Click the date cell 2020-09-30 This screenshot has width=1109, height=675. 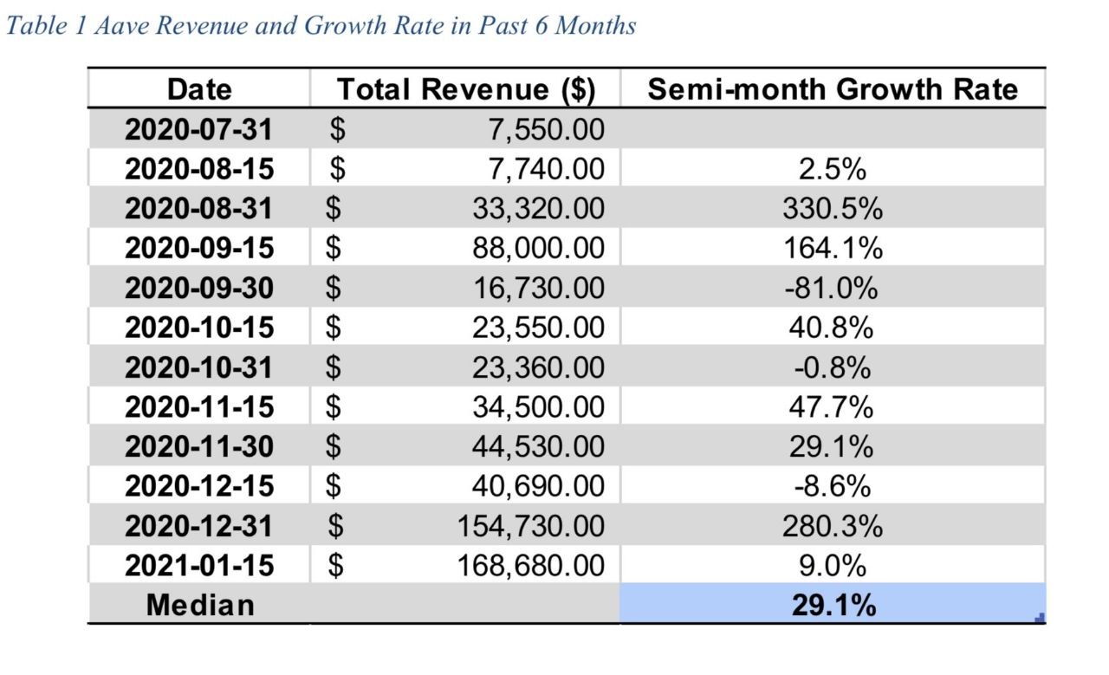(x=199, y=288)
